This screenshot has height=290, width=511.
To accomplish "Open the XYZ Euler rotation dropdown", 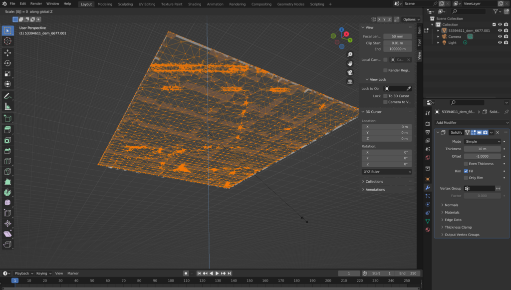I will pyautogui.click(x=387, y=172).
